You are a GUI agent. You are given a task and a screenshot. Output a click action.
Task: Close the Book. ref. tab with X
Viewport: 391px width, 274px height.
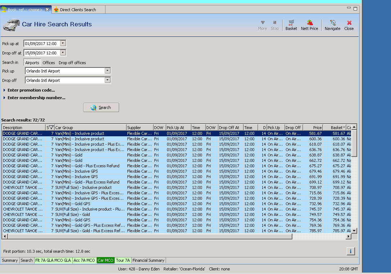(47, 9)
